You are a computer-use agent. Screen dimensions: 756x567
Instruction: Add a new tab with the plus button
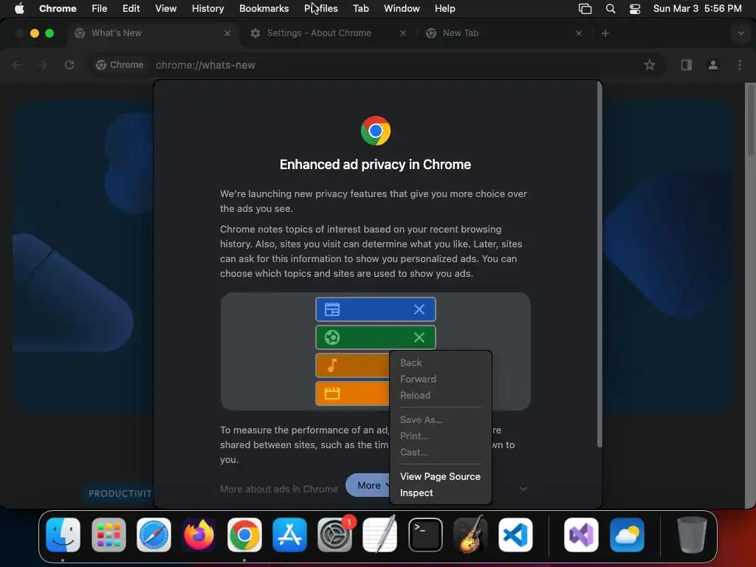point(605,33)
